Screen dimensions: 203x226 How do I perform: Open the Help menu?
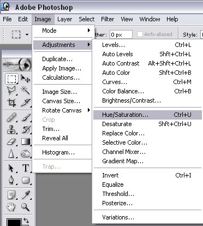172,19
